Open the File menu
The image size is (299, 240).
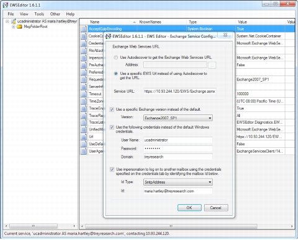click(11, 14)
